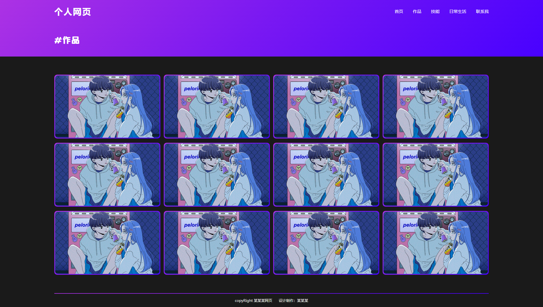
Task: Click the 设计制作: 某某某 footer text
Action: click(293, 300)
